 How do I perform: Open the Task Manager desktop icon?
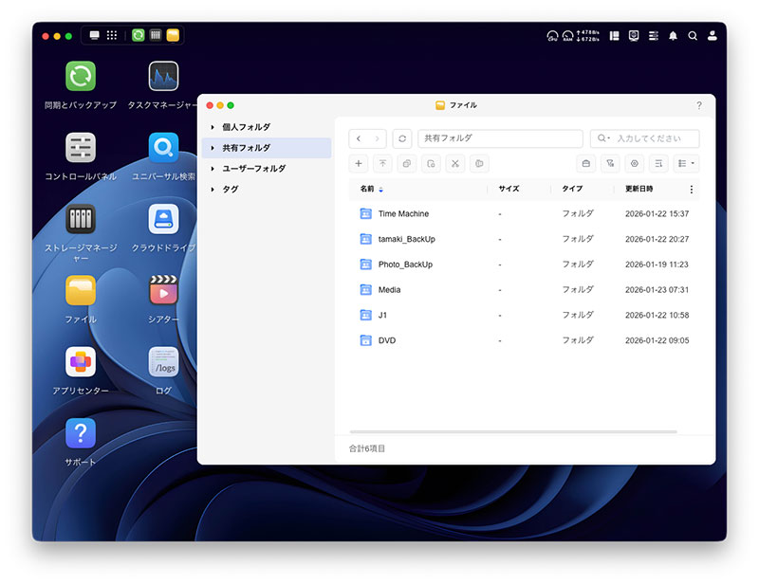pos(163,76)
